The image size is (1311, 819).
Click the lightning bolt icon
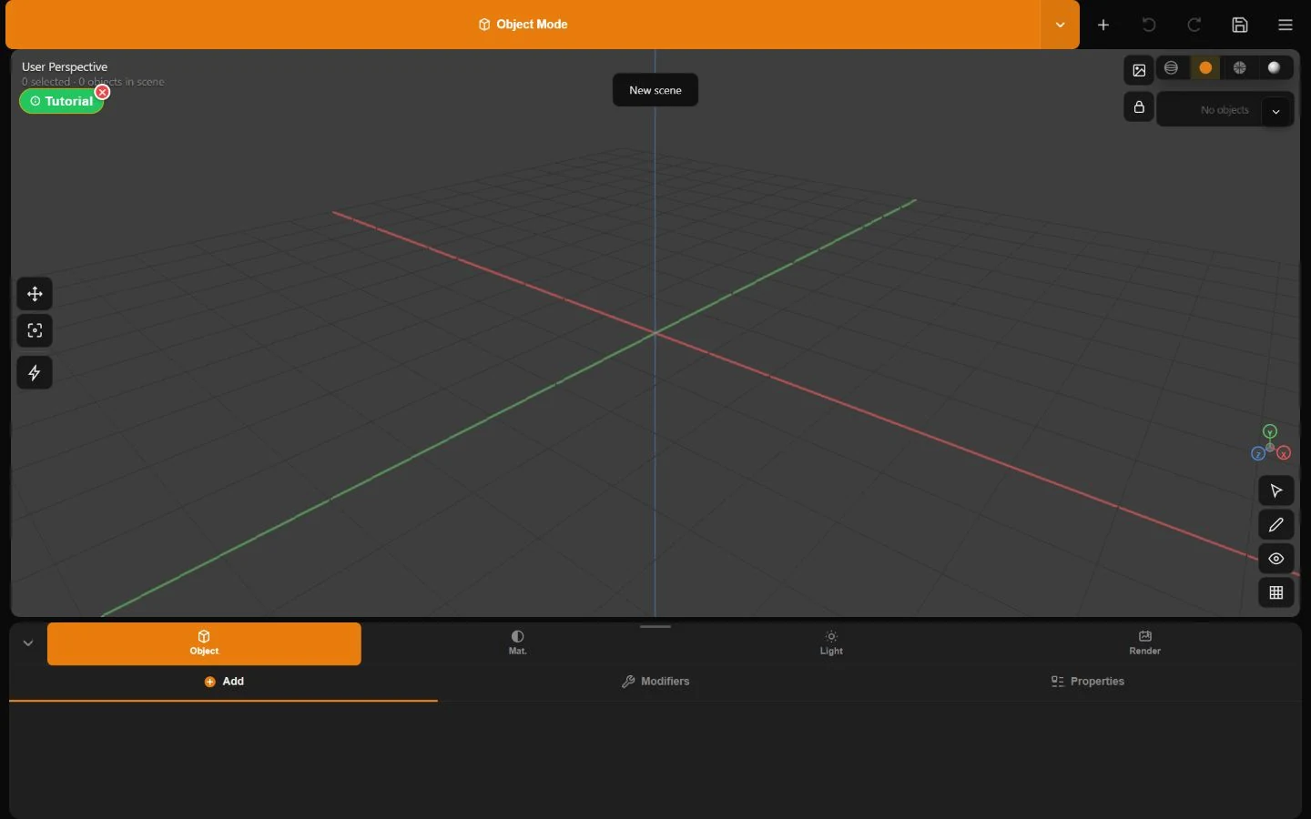pos(35,373)
